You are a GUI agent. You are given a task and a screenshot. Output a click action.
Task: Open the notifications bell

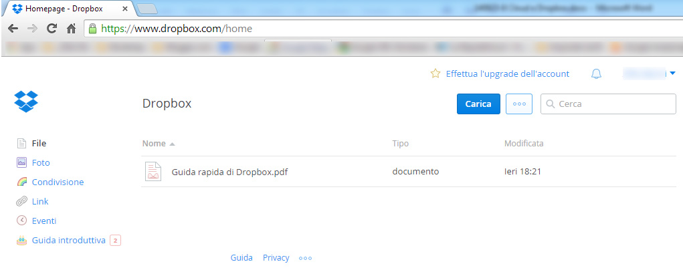596,74
